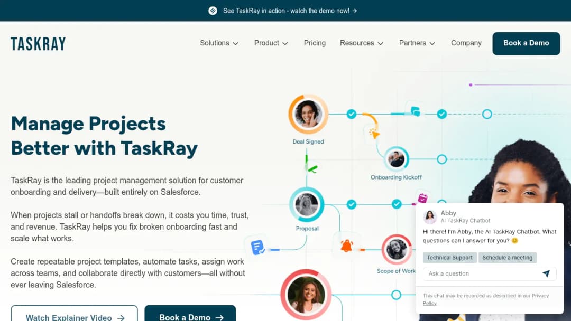The height and width of the screenshot is (321, 571).
Task: Click the Deal Signed avatar
Action: click(x=308, y=114)
